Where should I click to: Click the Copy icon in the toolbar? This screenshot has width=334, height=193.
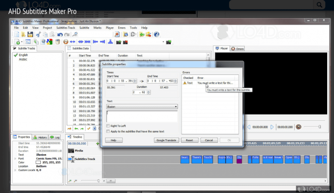click(45, 35)
